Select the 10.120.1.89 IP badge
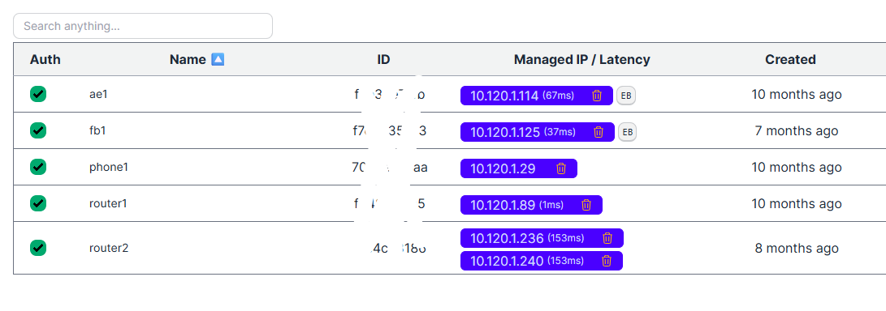Image resolution: width=886 pixels, height=311 pixels. click(x=531, y=205)
